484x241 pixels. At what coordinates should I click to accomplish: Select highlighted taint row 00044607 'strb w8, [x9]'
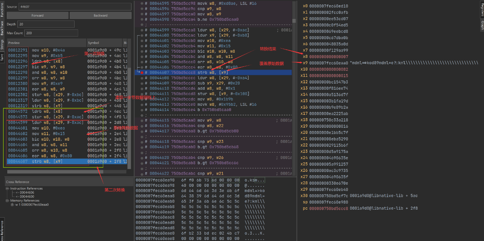67,161
